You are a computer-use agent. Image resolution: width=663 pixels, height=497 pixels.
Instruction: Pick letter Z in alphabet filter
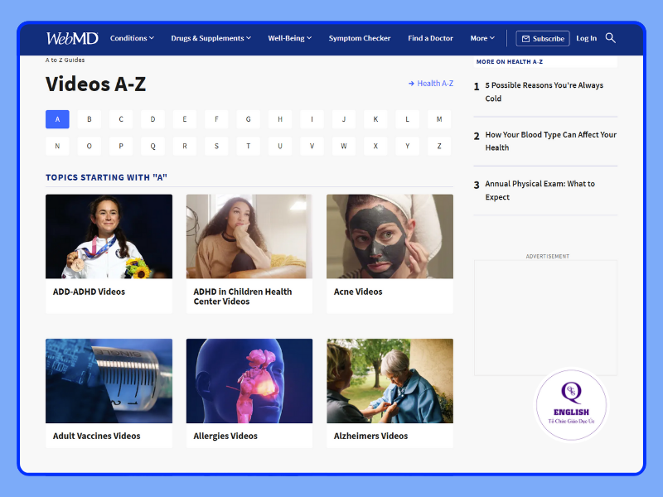[x=439, y=147]
